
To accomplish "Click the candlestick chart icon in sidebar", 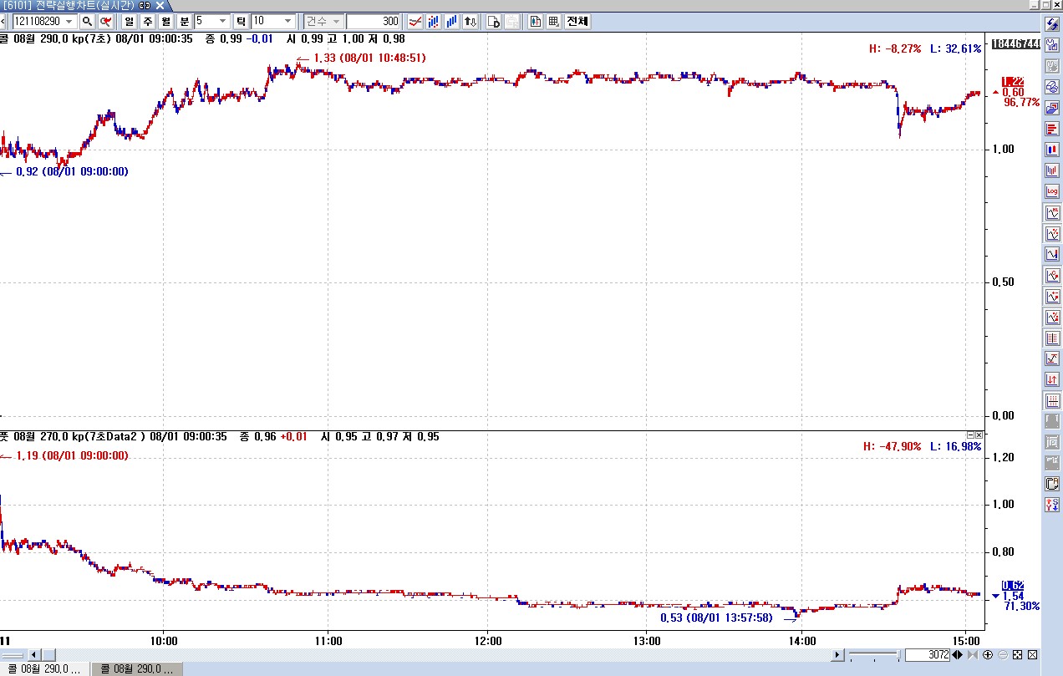I will (1052, 150).
